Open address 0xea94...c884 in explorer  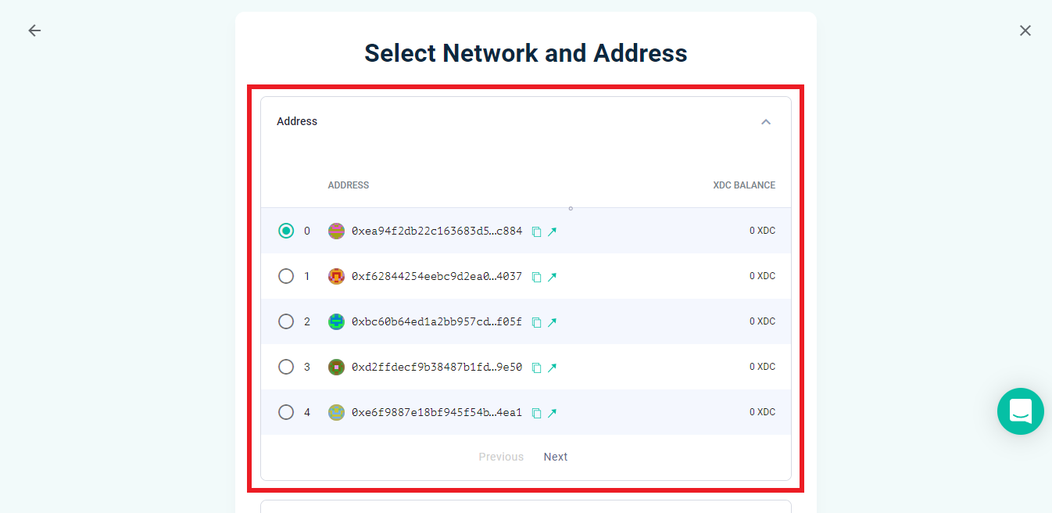(x=552, y=231)
